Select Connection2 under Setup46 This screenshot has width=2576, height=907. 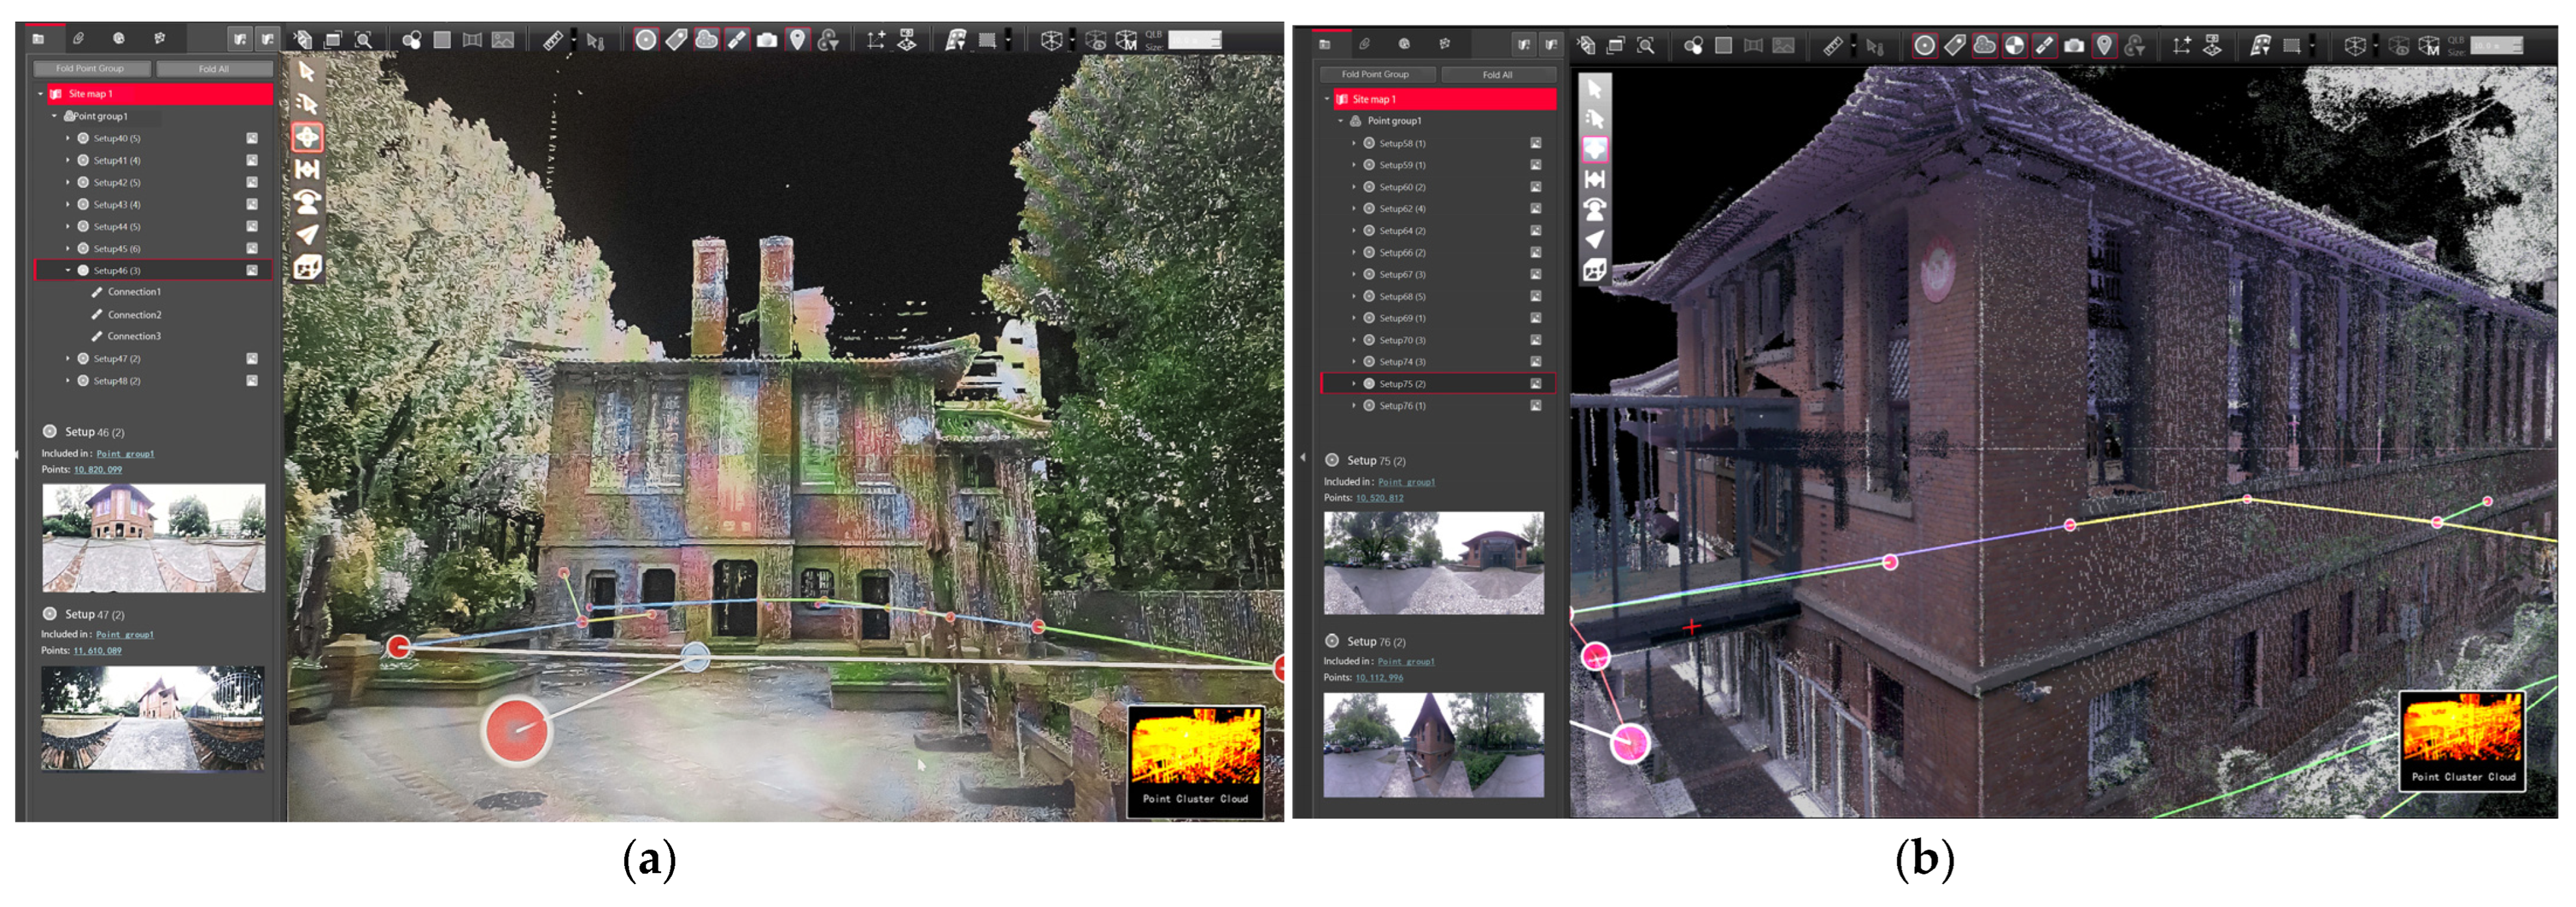134,314
